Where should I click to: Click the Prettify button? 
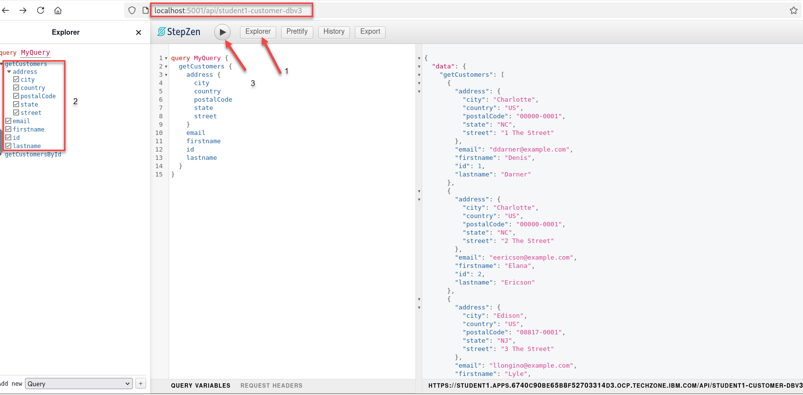(x=297, y=32)
